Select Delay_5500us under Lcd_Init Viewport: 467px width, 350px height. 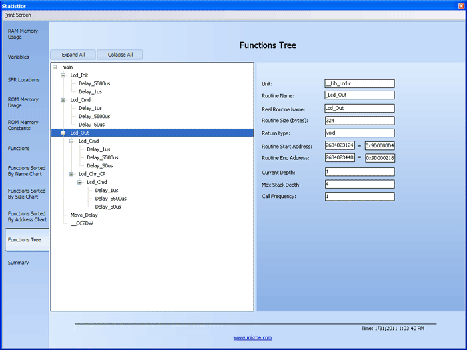point(95,83)
